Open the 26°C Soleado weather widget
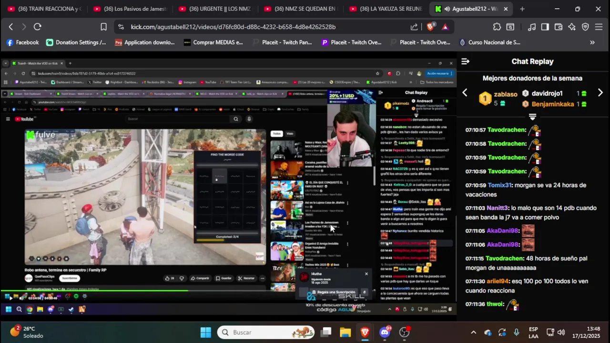The image size is (610, 343). [x=28, y=332]
